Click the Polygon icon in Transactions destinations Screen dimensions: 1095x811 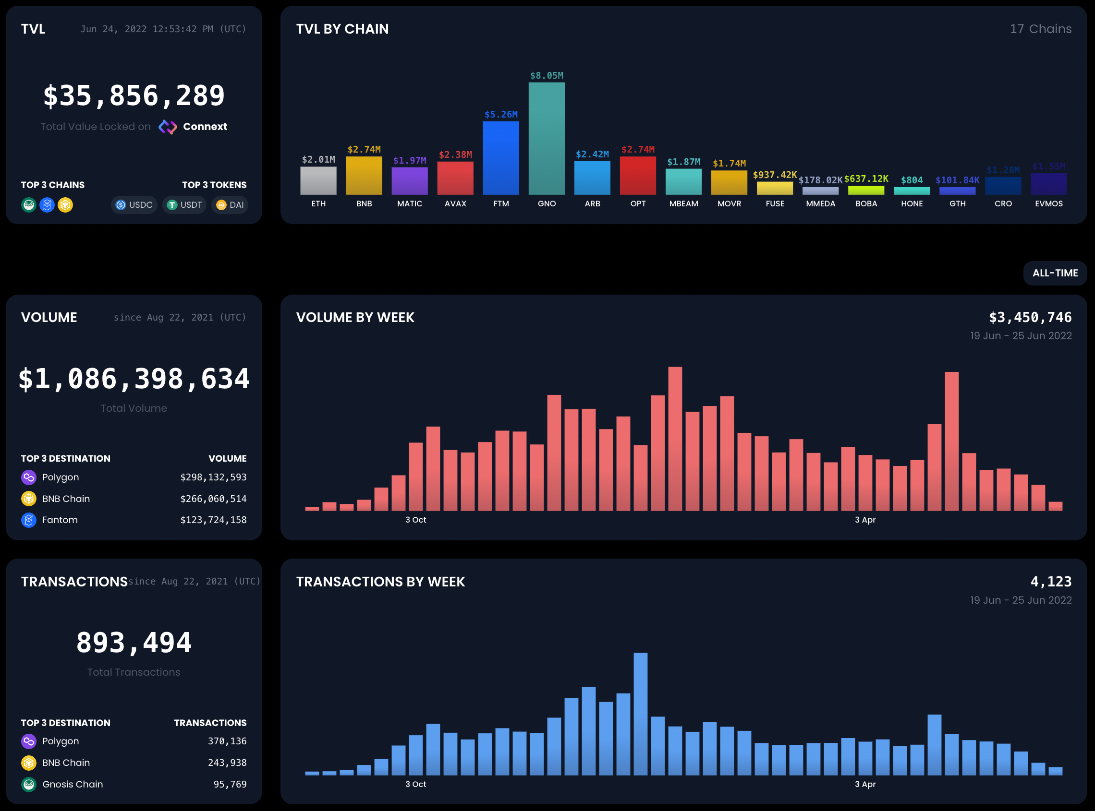(28, 741)
